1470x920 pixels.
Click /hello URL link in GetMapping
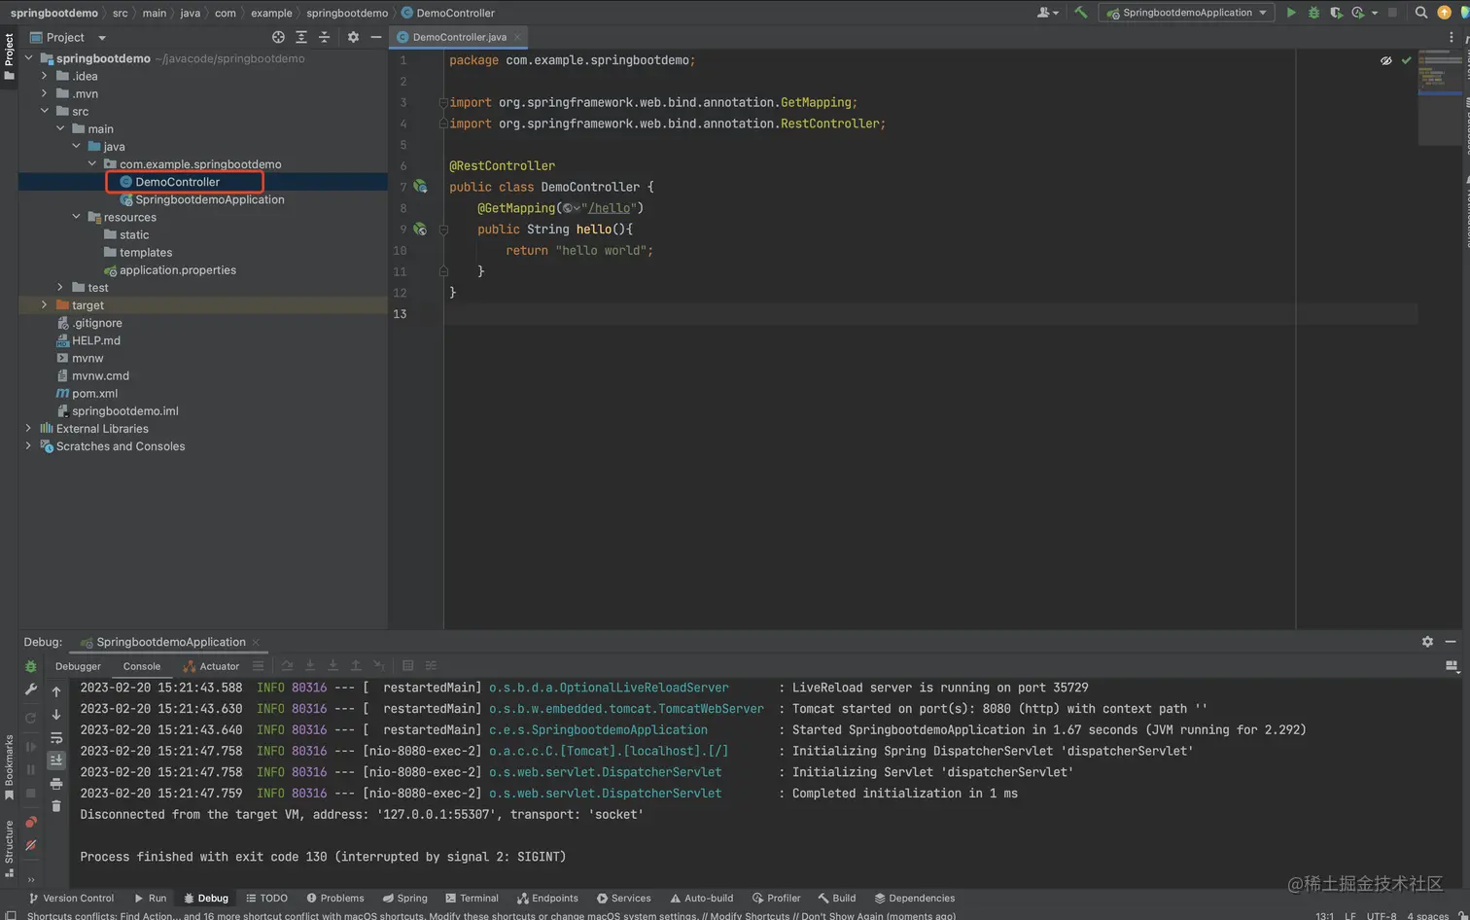tap(611, 208)
